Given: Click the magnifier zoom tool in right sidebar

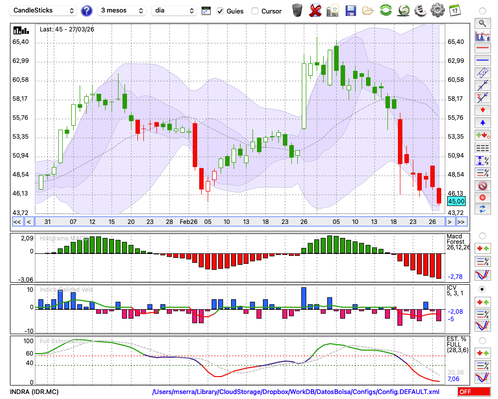Looking at the screenshot, I should click(x=482, y=23).
